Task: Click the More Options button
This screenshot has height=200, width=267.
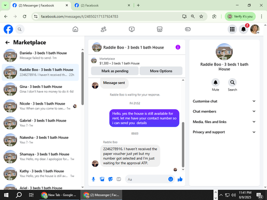Action: [x=161, y=71]
